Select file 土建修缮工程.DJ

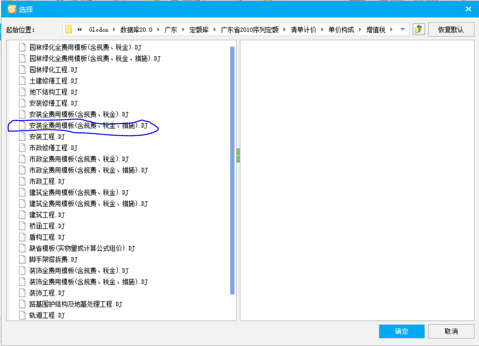pos(53,81)
